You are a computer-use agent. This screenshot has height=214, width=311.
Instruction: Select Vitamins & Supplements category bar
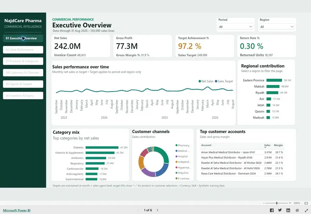[x=100, y=153]
